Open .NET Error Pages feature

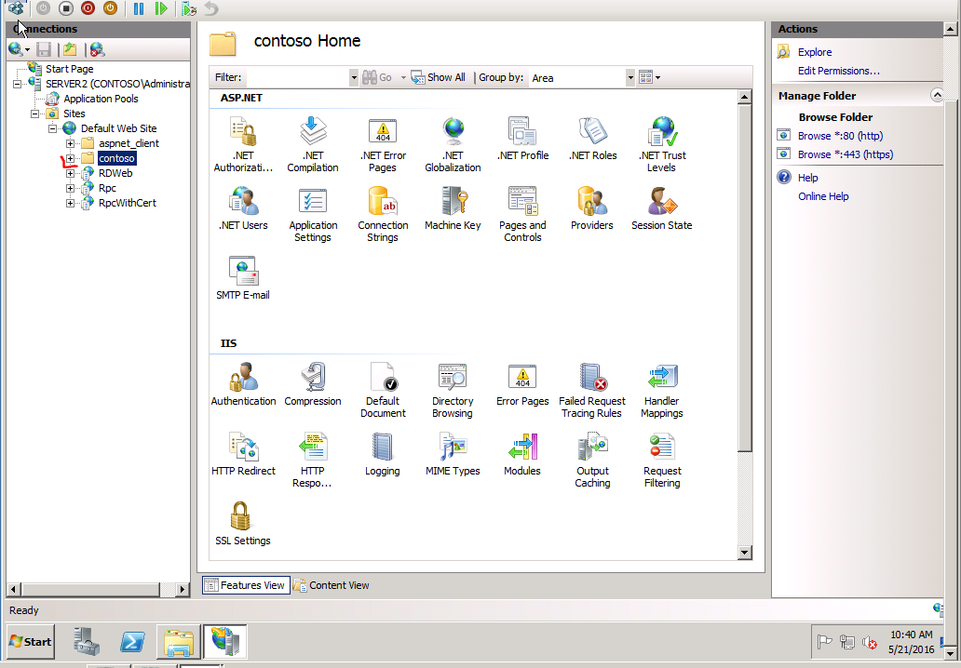coord(383,144)
